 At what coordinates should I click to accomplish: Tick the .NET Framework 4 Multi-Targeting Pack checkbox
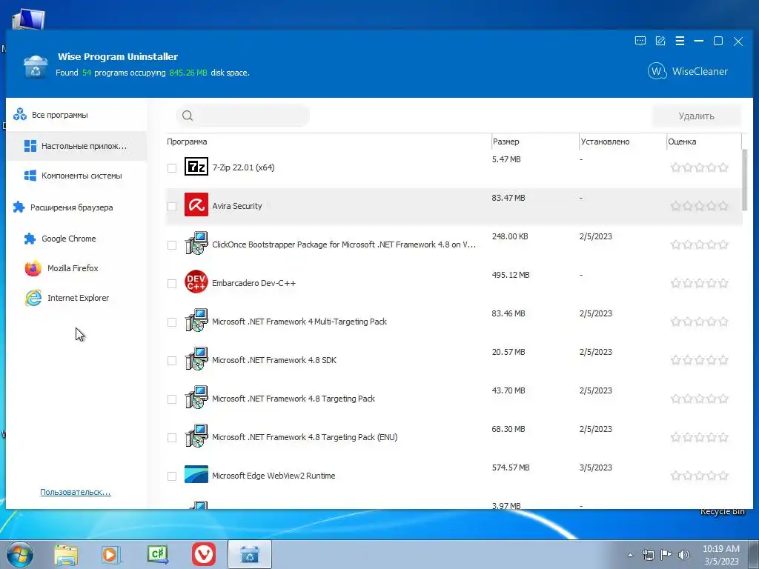click(172, 322)
